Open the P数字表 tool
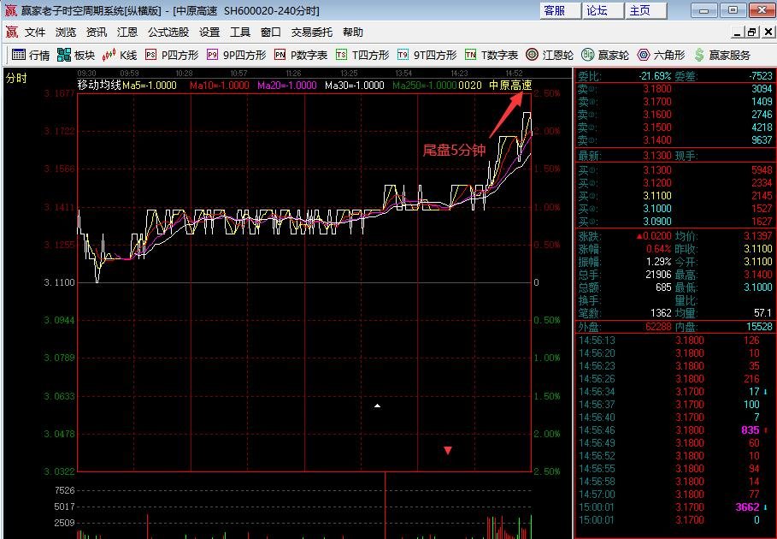The width and height of the screenshot is (777, 539). (301, 55)
